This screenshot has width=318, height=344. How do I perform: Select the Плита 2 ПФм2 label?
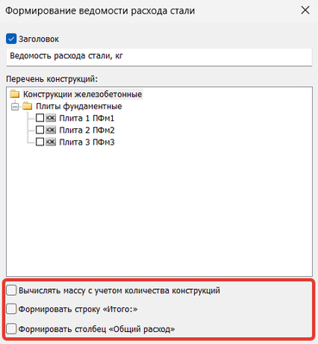[87, 130]
